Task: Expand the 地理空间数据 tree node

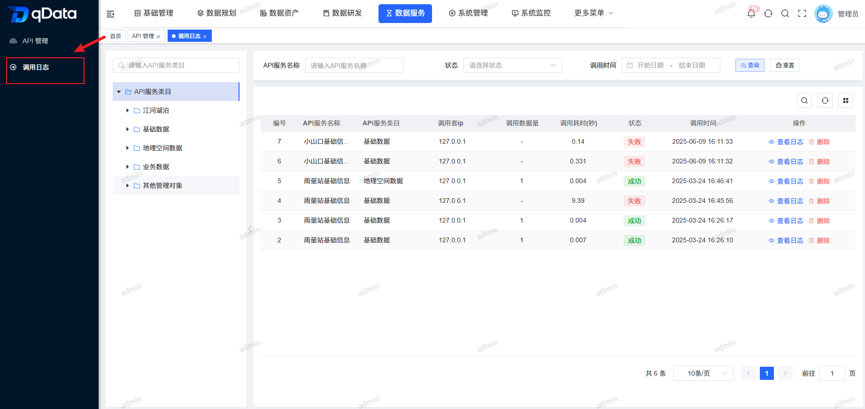Action: coord(127,148)
